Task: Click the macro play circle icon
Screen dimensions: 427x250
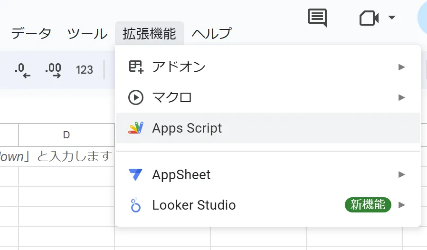Action: tap(136, 97)
